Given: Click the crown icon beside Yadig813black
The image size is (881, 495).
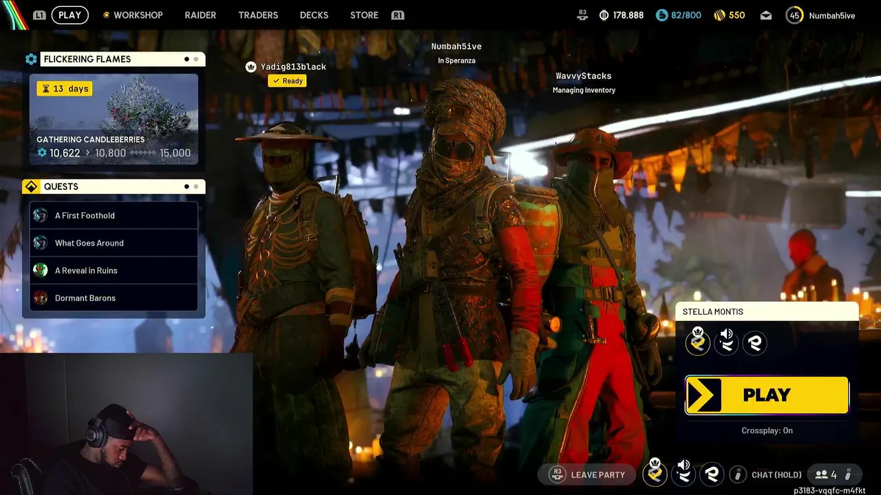Looking at the screenshot, I should tap(251, 67).
